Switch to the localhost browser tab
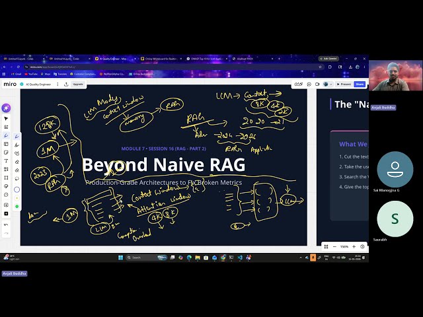Viewport: 423px width, 317px height. pos(253,59)
